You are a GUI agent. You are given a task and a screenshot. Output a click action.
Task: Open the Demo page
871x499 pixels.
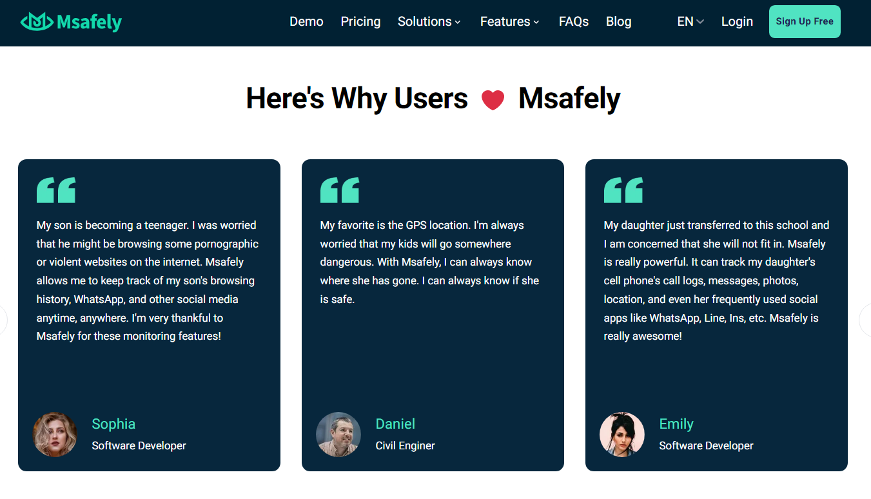pyautogui.click(x=306, y=21)
